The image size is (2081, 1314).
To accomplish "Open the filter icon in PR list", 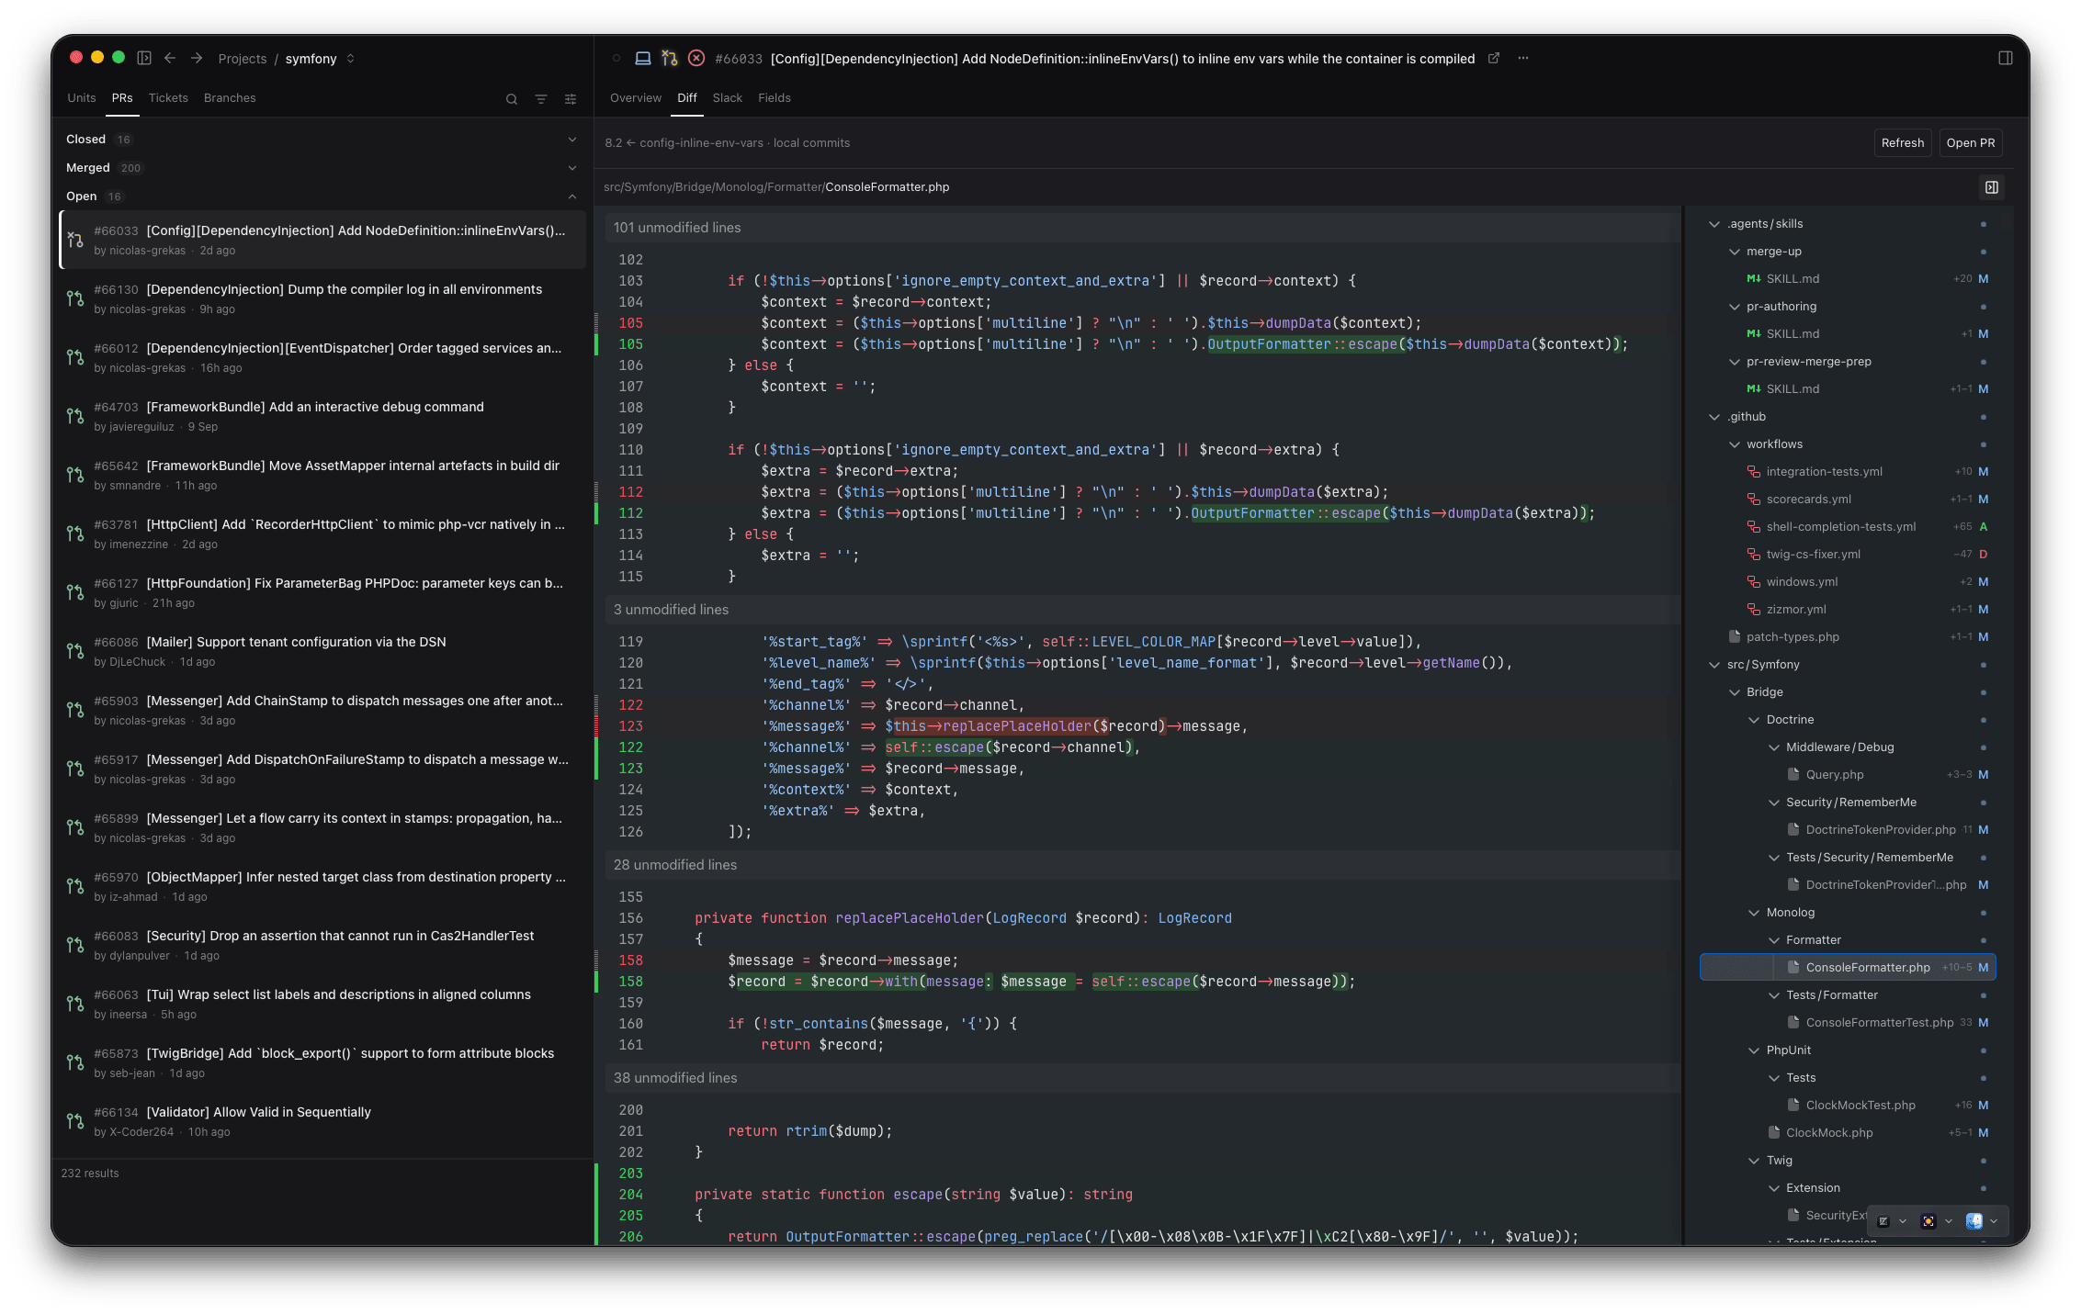I will coord(541,99).
